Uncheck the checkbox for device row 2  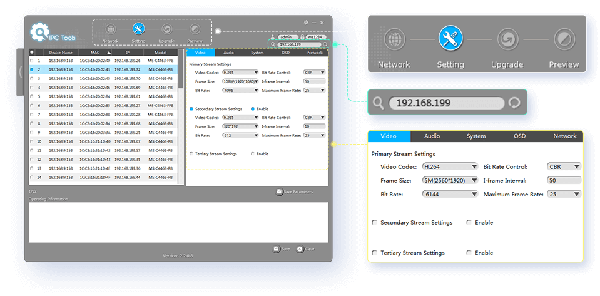(x=33, y=69)
